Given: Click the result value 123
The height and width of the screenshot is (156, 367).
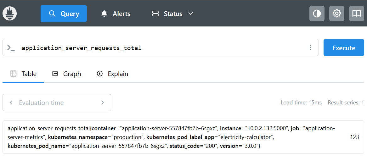Looking at the screenshot, I should click(x=355, y=137).
